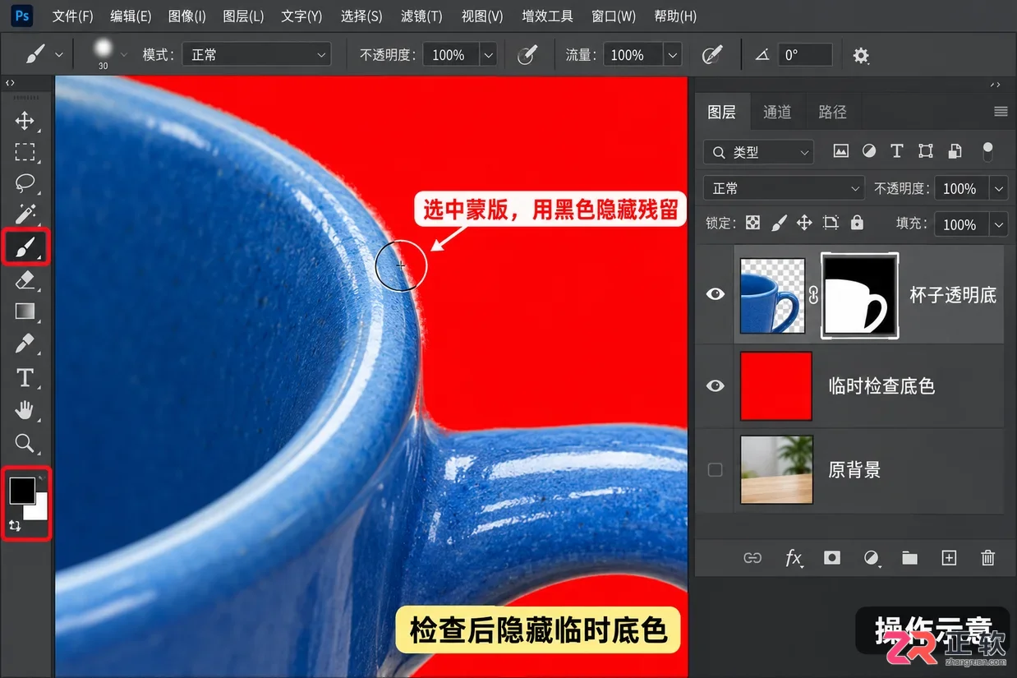Enable airbrush build-up icon
Screen dimensions: 1017x678
pos(711,55)
